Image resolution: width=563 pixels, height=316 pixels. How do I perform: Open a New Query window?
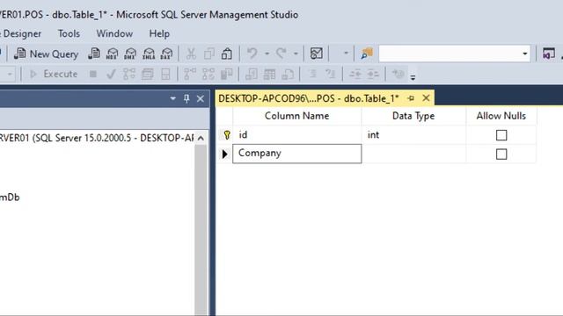coord(46,54)
